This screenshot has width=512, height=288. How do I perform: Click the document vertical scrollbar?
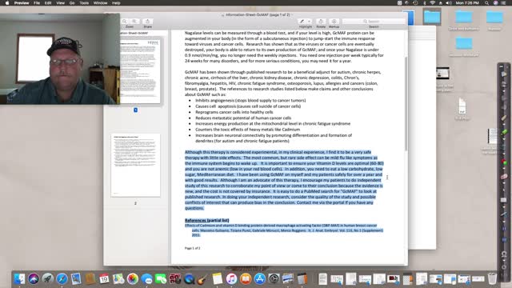click(406, 104)
